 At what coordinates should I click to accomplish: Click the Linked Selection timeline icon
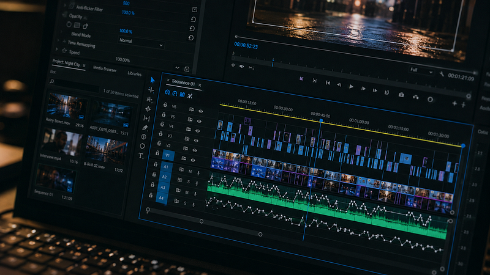pos(182,95)
